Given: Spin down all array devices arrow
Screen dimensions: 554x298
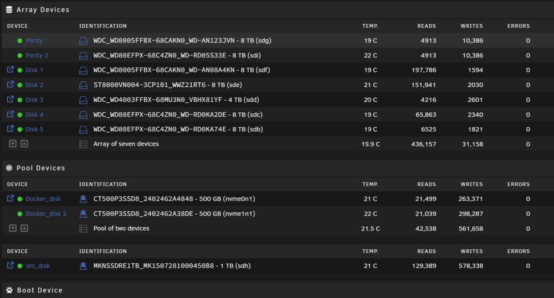Looking at the screenshot, I should tap(13, 144).
